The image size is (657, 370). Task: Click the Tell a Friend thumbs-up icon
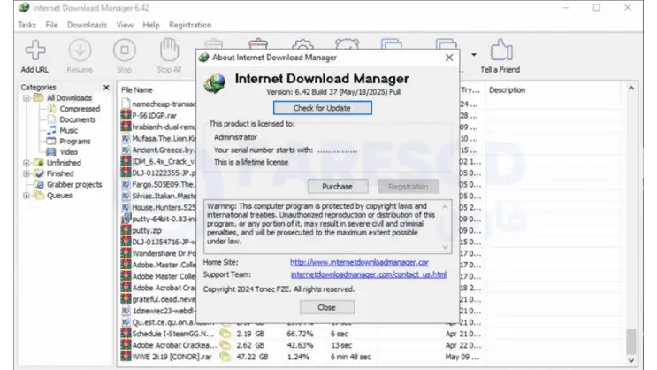click(x=501, y=50)
